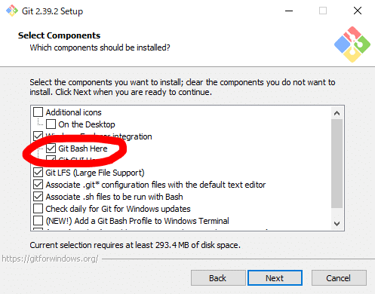This screenshot has height=294, width=375.
Task: Click the scroll down arrow in components list
Action: 337,223
